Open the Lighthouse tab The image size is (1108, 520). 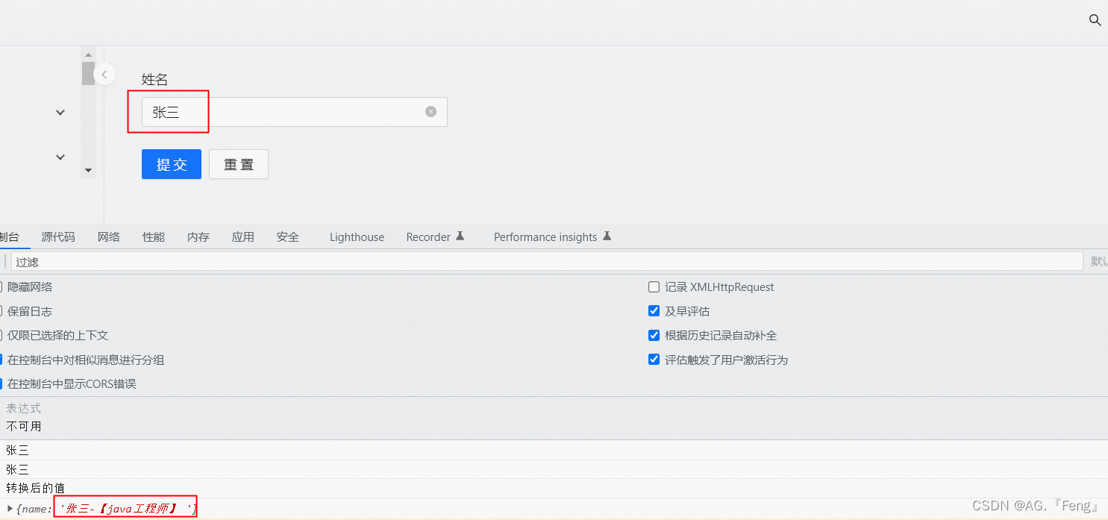[x=356, y=236]
